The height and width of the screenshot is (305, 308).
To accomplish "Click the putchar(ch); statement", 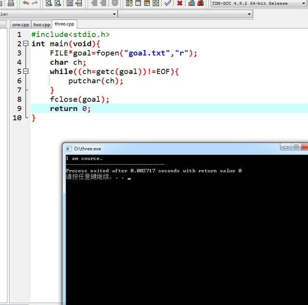I will click(96, 81).
